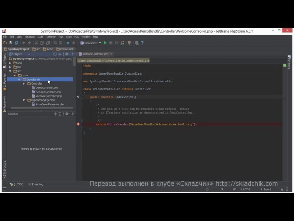
Task: Click DemoBundle in the breadcrumb bar
Action: (x=65, y=49)
